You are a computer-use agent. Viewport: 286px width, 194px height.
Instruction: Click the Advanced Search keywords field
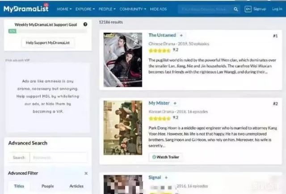(x=59, y=157)
